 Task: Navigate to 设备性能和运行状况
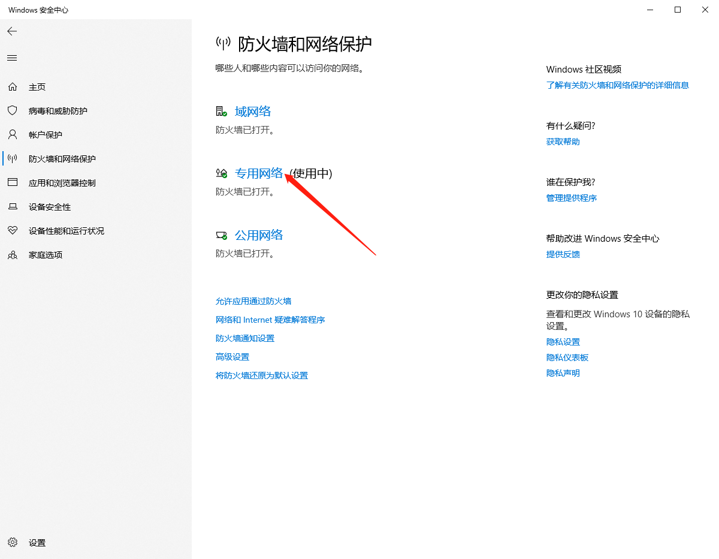(67, 231)
